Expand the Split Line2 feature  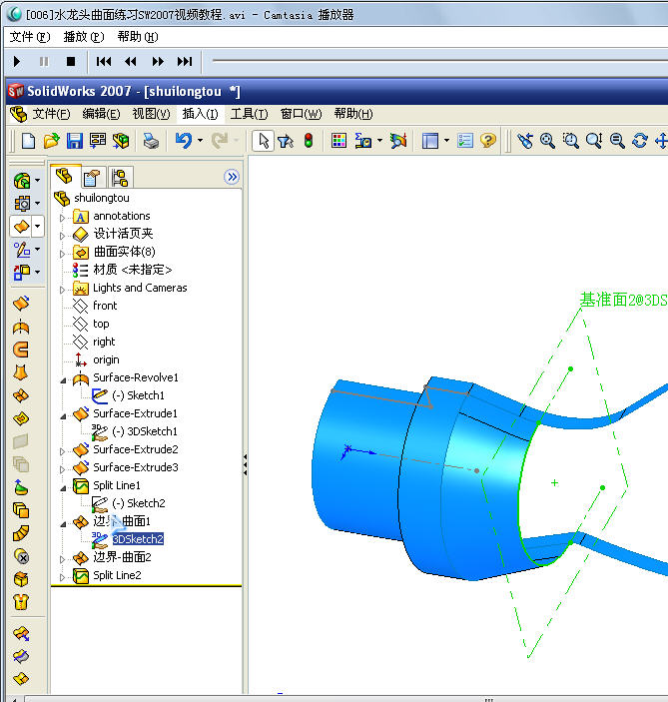point(62,577)
